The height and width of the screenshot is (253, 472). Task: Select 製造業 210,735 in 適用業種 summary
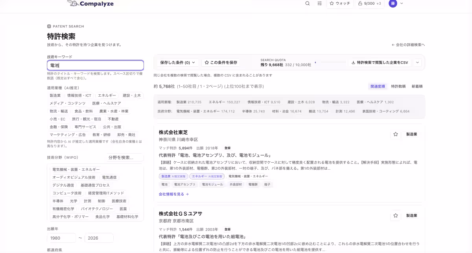coord(189,102)
